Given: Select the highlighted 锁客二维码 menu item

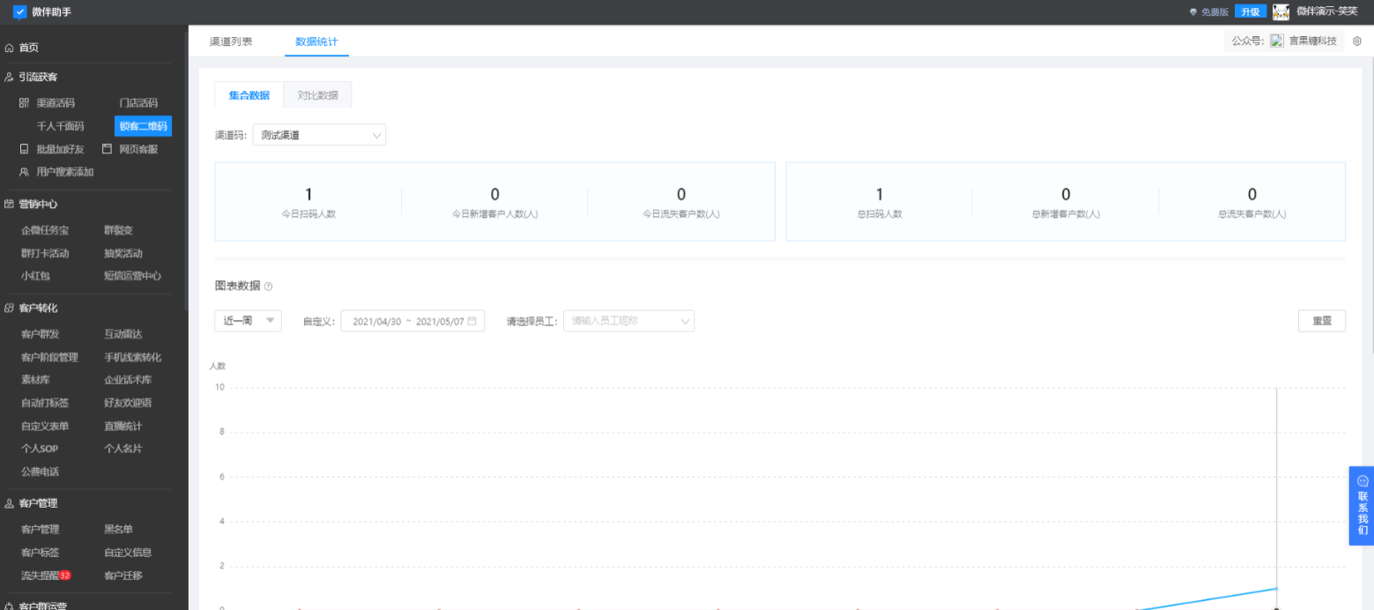Looking at the screenshot, I should (143, 126).
